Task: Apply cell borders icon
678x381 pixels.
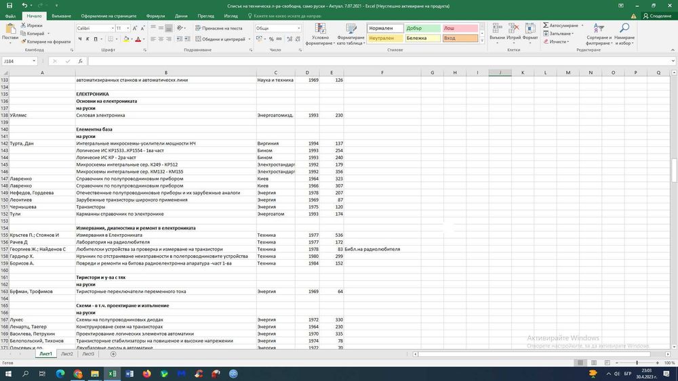Action: coord(111,39)
